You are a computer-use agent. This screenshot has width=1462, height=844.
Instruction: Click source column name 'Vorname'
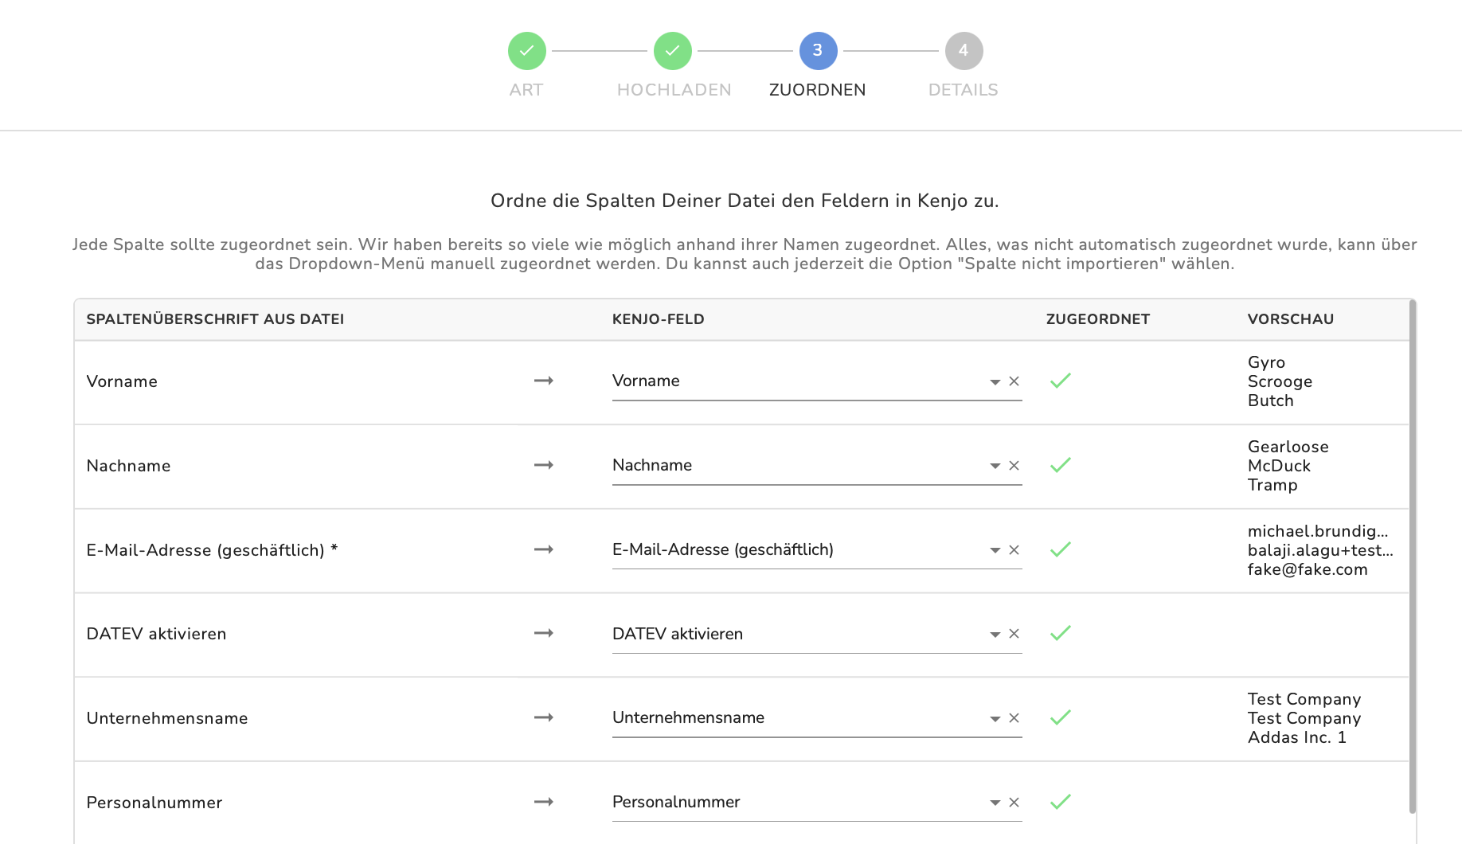pos(122,381)
